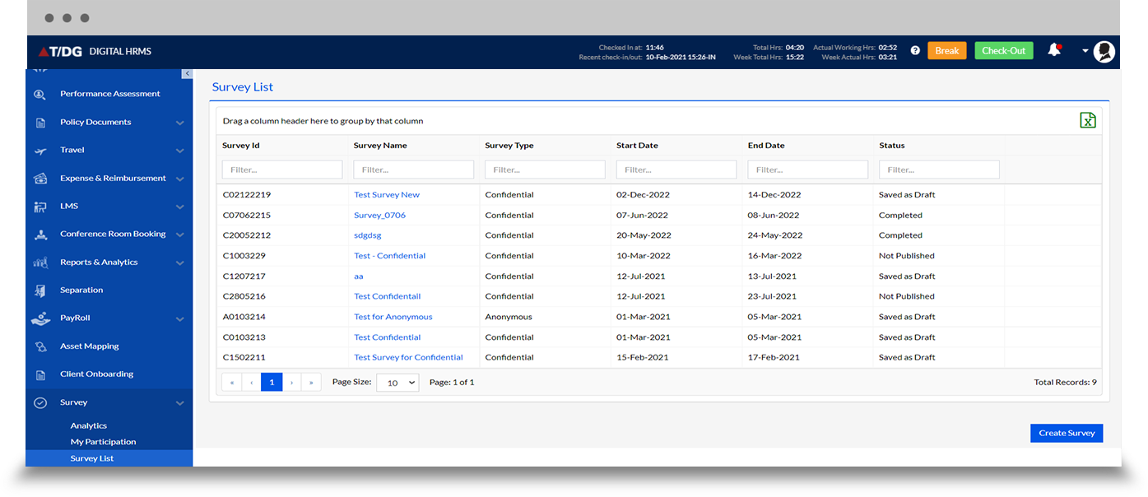The height and width of the screenshot is (497, 1148).
Task: Click the Survey Name filter field
Action: (x=413, y=170)
